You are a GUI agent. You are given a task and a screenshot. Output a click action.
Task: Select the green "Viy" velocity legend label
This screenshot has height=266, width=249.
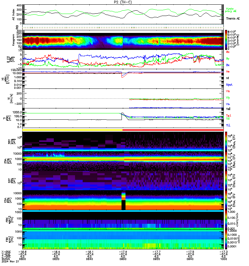(x=228, y=98)
